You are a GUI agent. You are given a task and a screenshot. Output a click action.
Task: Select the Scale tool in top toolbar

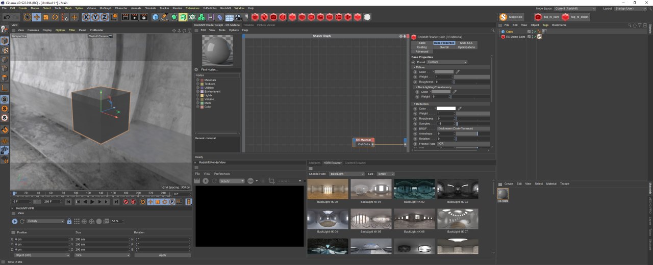tap(46, 17)
